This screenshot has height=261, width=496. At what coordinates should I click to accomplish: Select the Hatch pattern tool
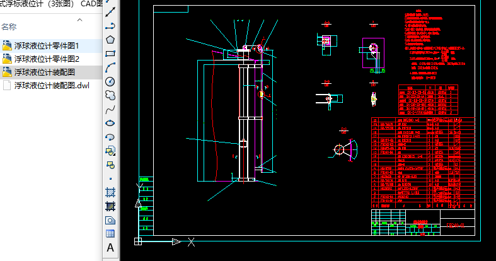point(110,192)
